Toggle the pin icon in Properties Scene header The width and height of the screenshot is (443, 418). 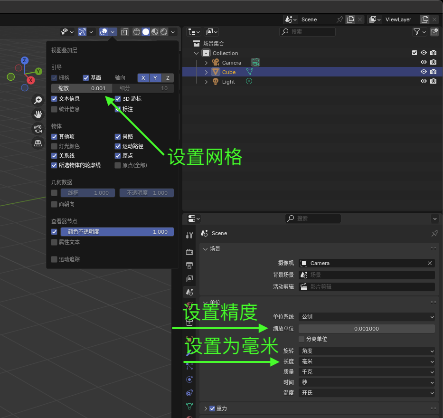point(435,233)
